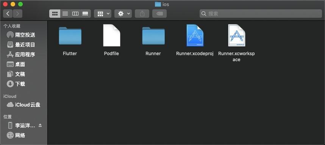The width and height of the screenshot is (325, 145).
Task: Open 文稿 Documents in sidebar
Action: (23, 74)
